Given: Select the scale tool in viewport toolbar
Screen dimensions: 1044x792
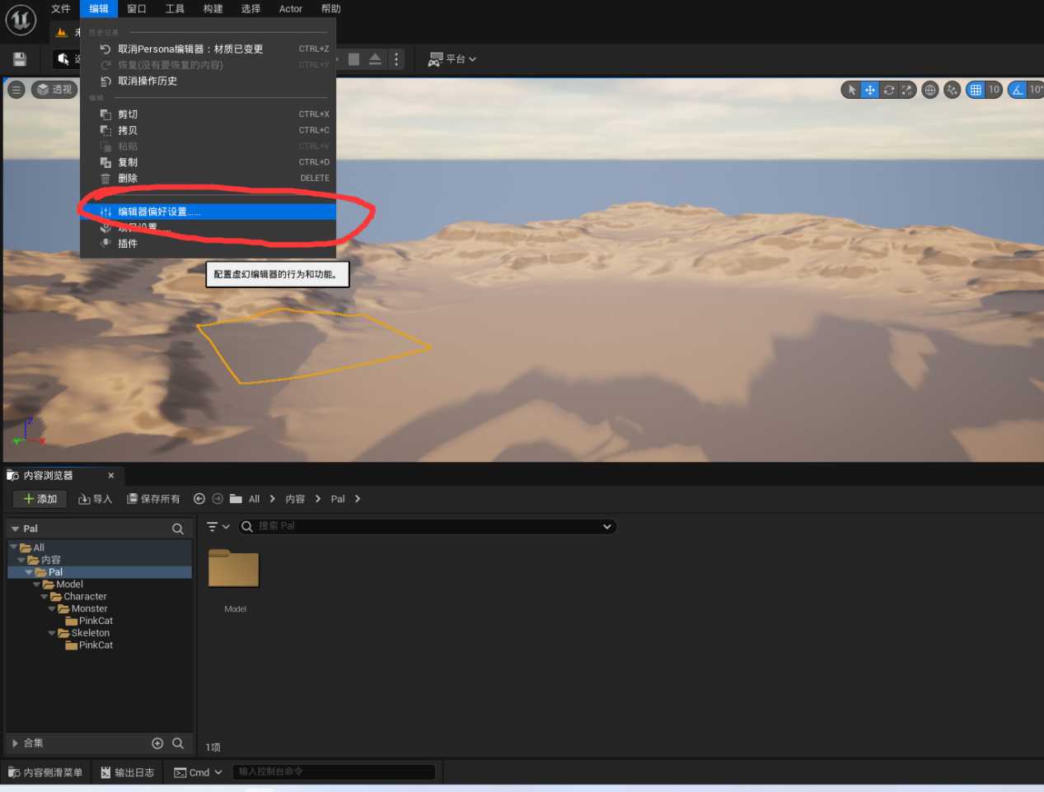Looking at the screenshot, I should 906,90.
